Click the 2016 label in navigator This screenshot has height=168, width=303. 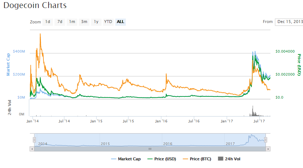point(168,144)
